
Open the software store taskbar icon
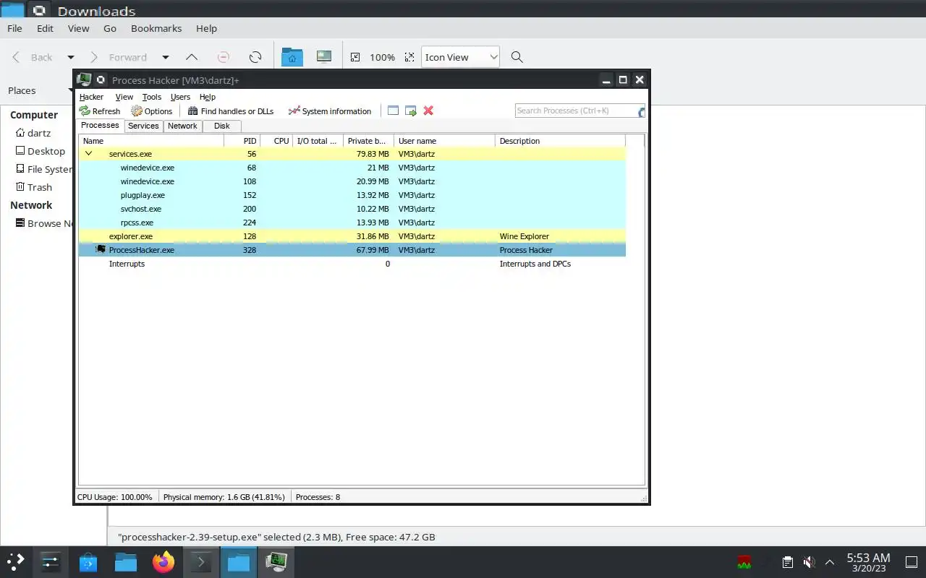pos(88,561)
